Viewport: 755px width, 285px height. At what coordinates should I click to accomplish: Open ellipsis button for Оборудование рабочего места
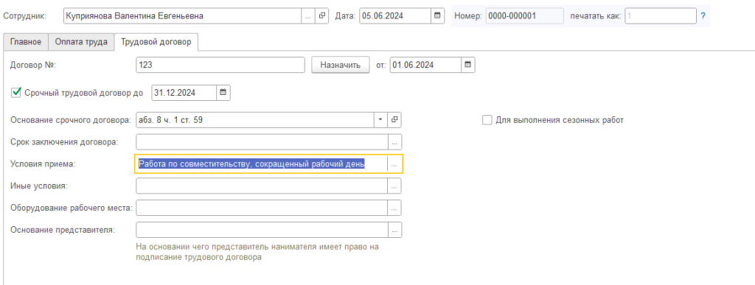point(394,208)
